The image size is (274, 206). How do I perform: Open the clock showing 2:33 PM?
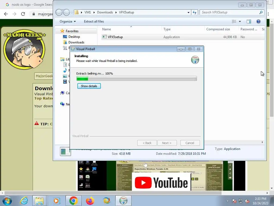coord(260,201)
